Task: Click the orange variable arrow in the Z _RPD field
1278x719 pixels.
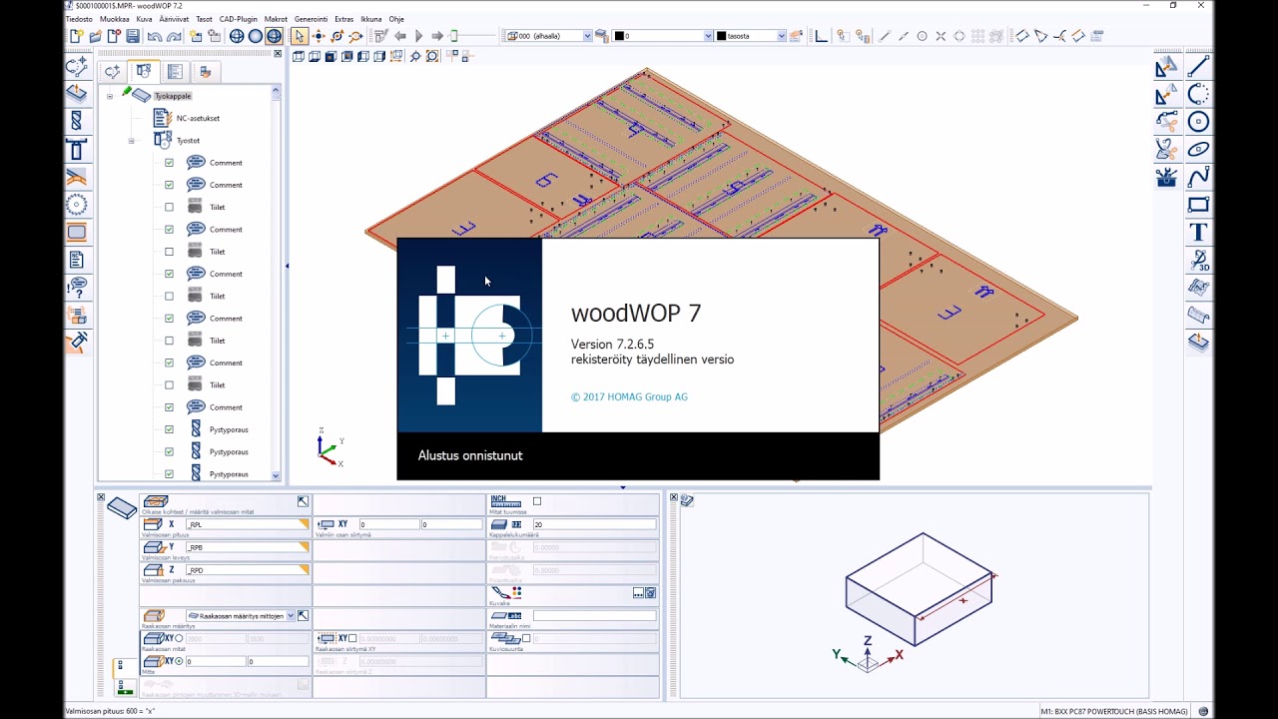Action: click(304, 570)
